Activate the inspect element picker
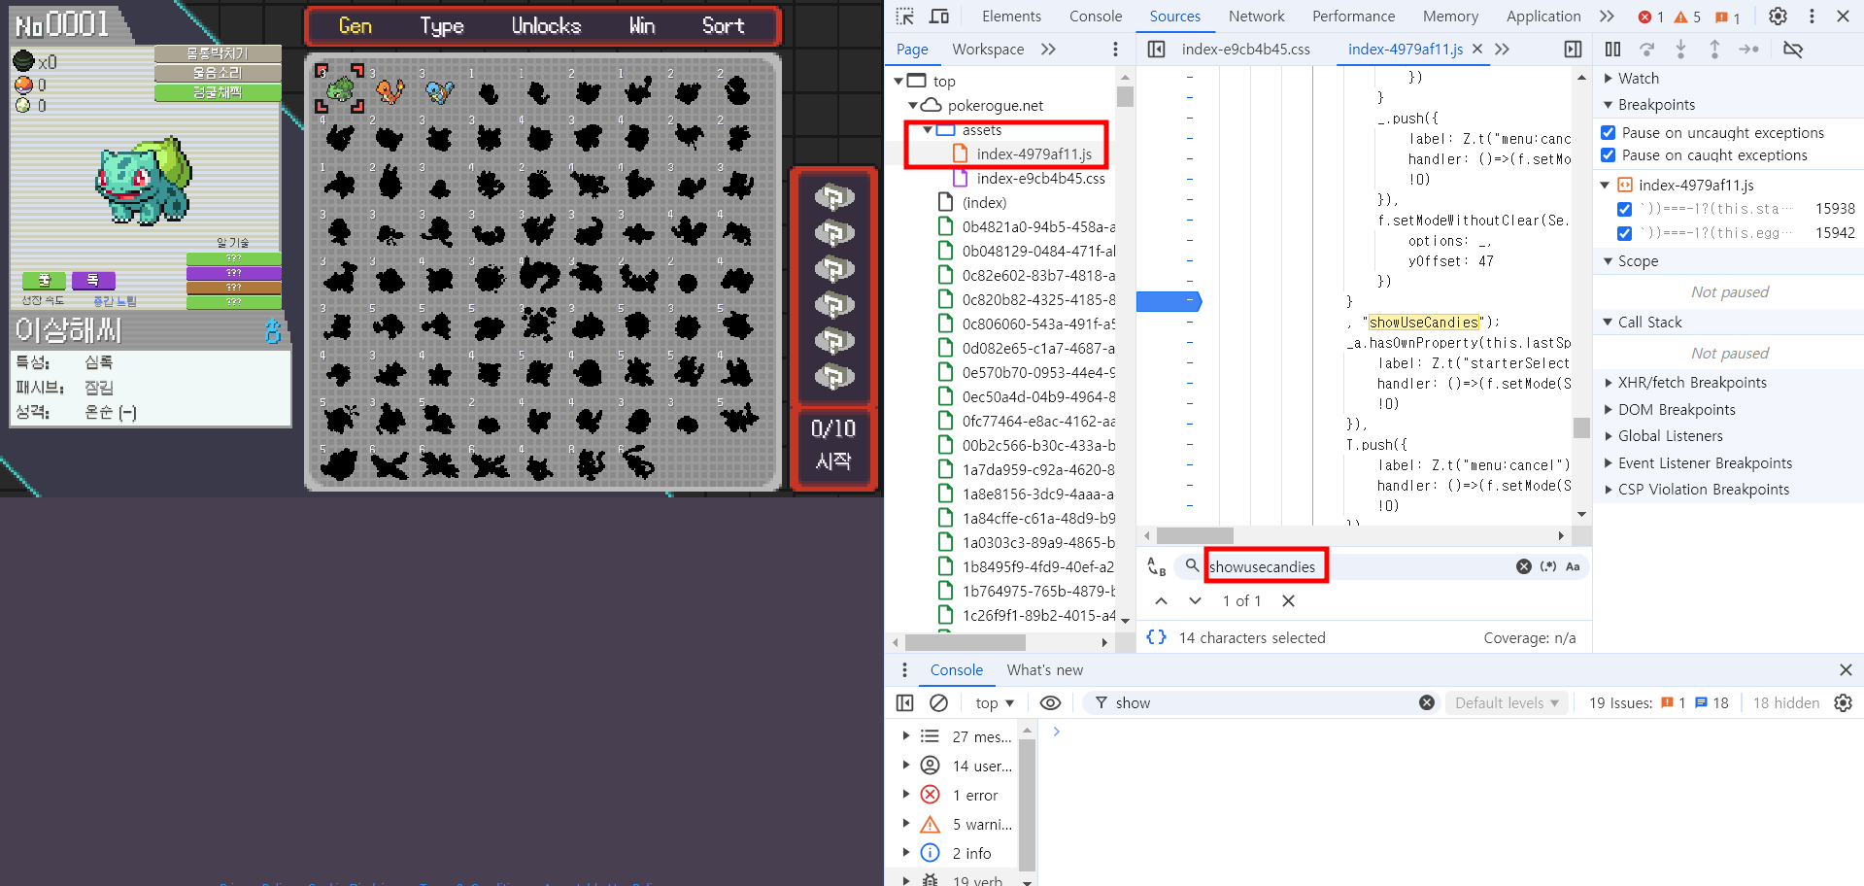The width and height of the screenshot is (1864, 886). tap(905, 17)
